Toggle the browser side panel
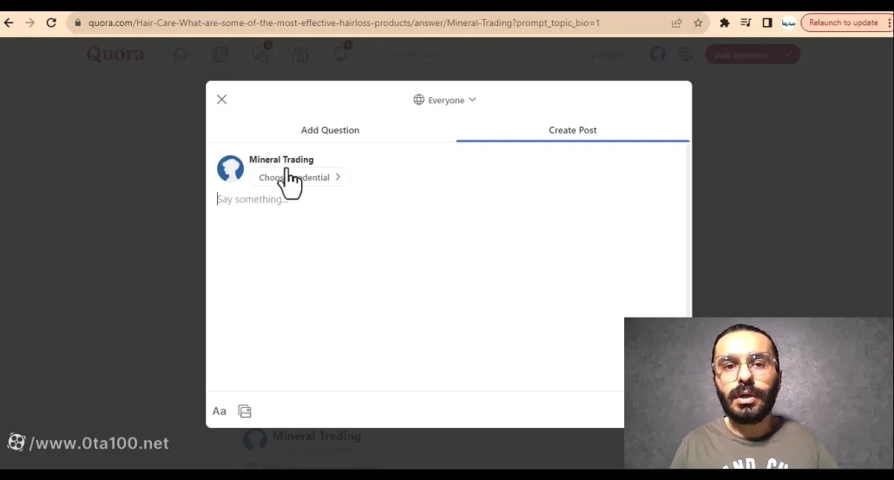The height and width of the screenshot is (480, 894). coord(767,23)
